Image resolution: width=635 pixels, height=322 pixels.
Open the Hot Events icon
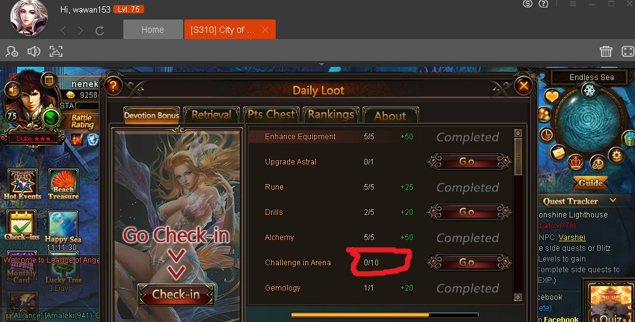tap(22, 185)
